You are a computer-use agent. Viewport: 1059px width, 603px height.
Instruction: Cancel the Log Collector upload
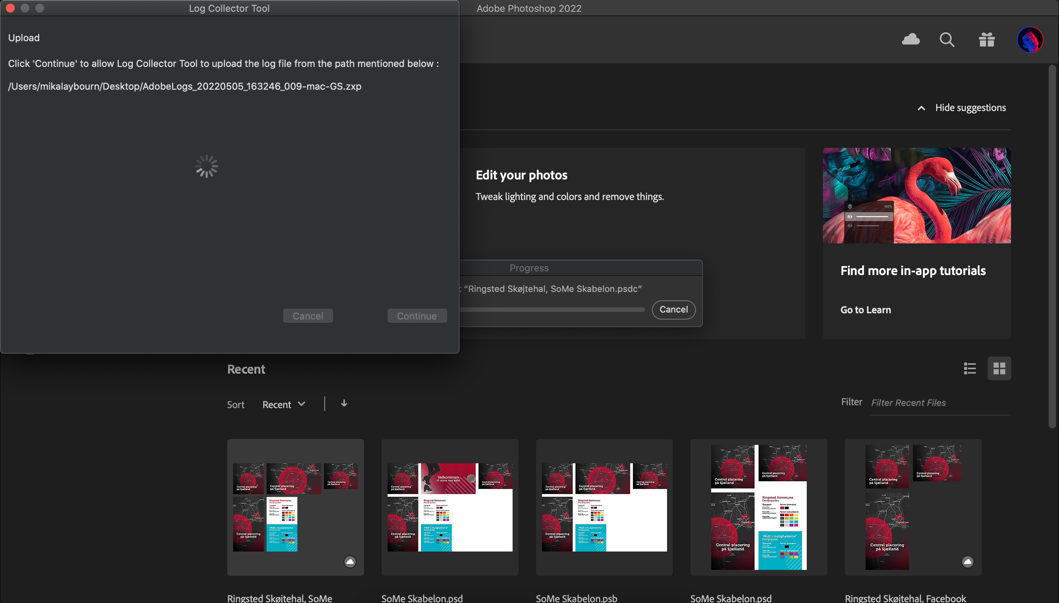pos(308,315)
